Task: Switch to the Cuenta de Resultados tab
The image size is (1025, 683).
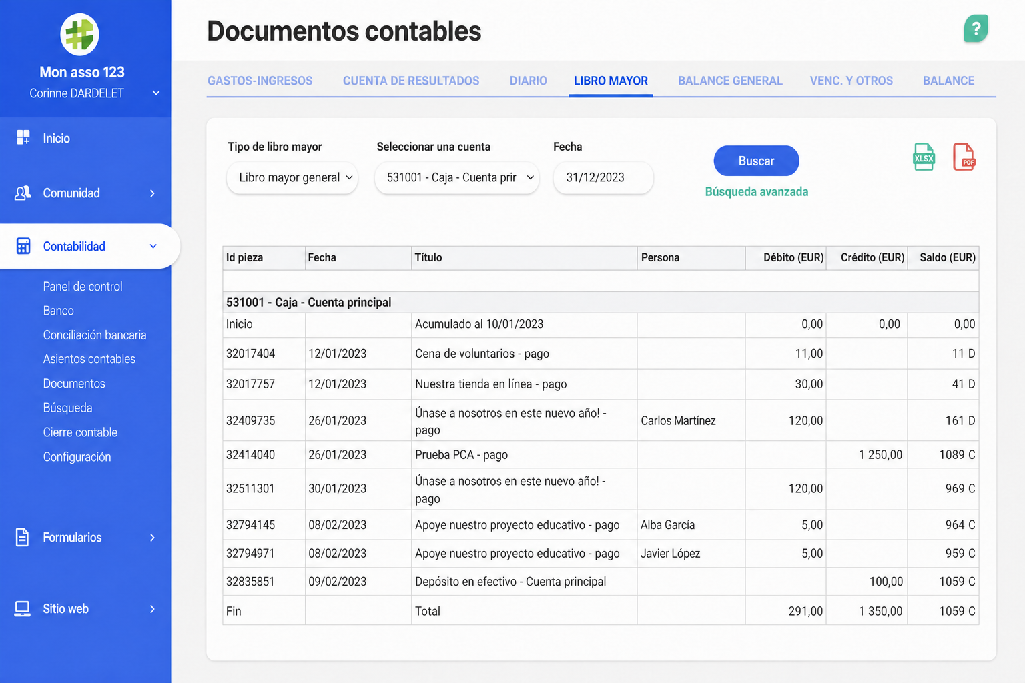Action: [411, 81]
